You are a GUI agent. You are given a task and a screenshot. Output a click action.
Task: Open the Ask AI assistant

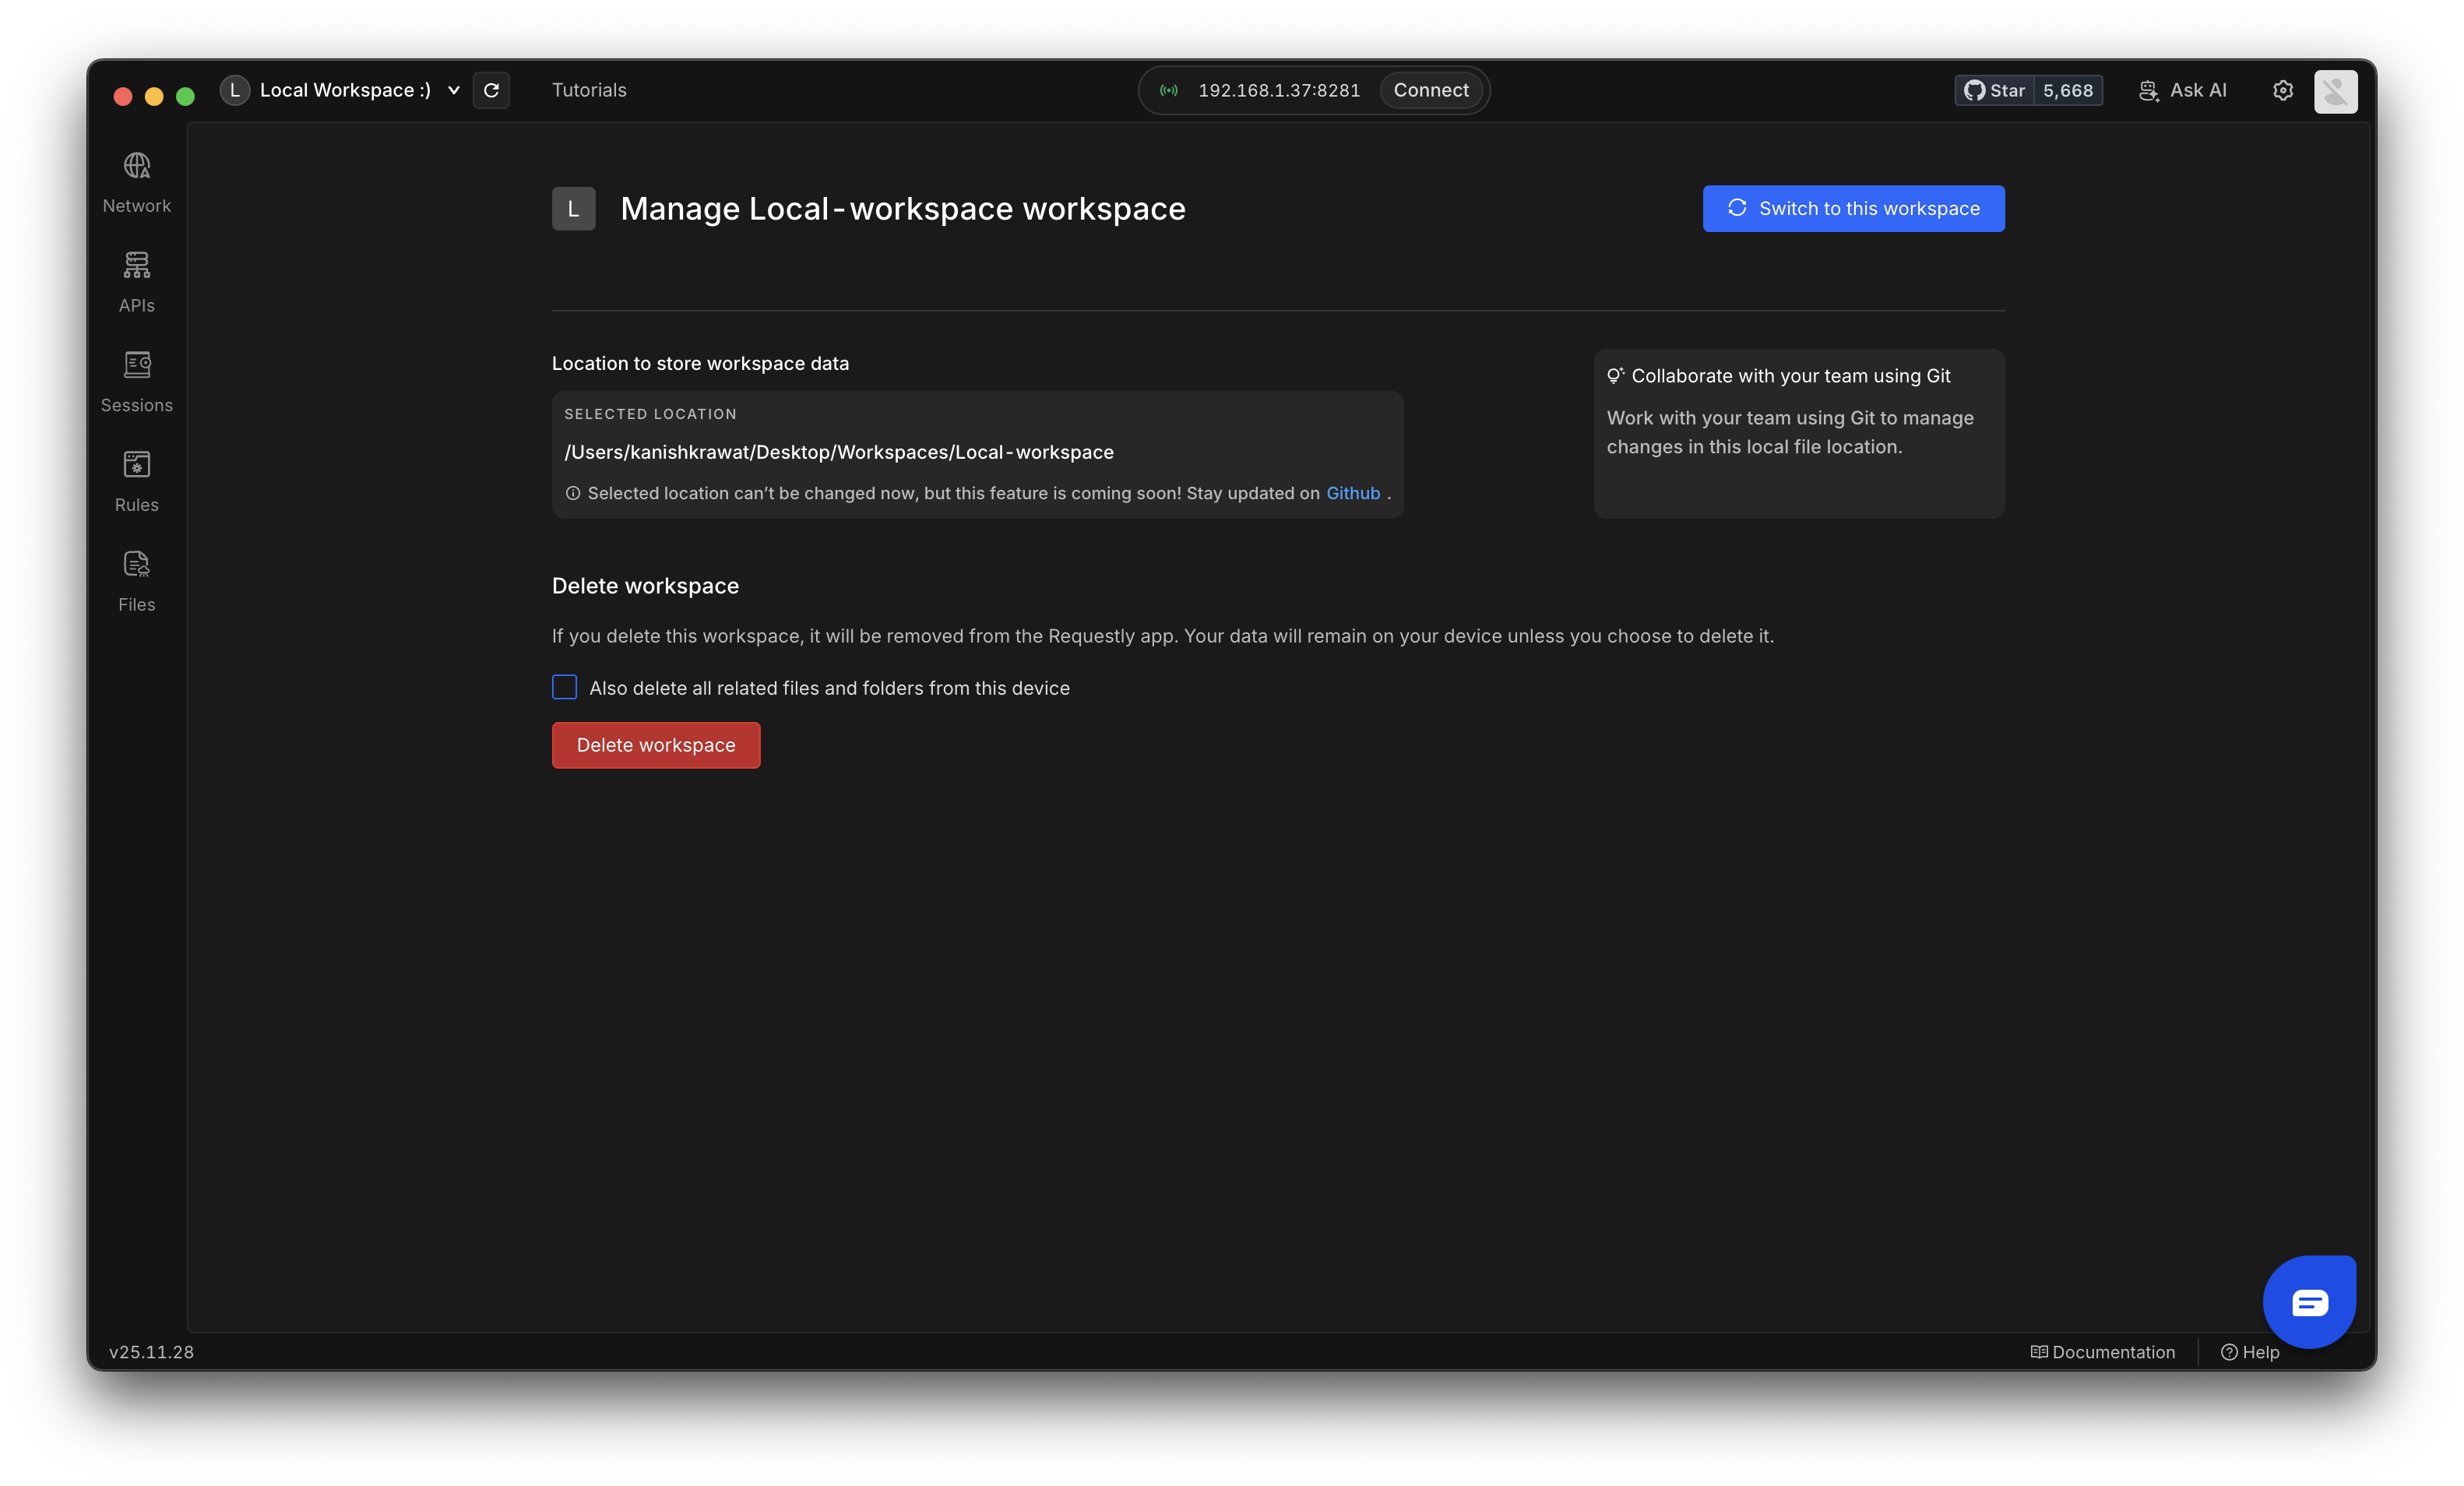click(2183, 90)
